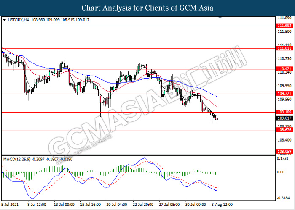The width and height of the screenshot is (295, 210).
Task: Click the chart shift marker triangle at top
Action: point(220,18)
